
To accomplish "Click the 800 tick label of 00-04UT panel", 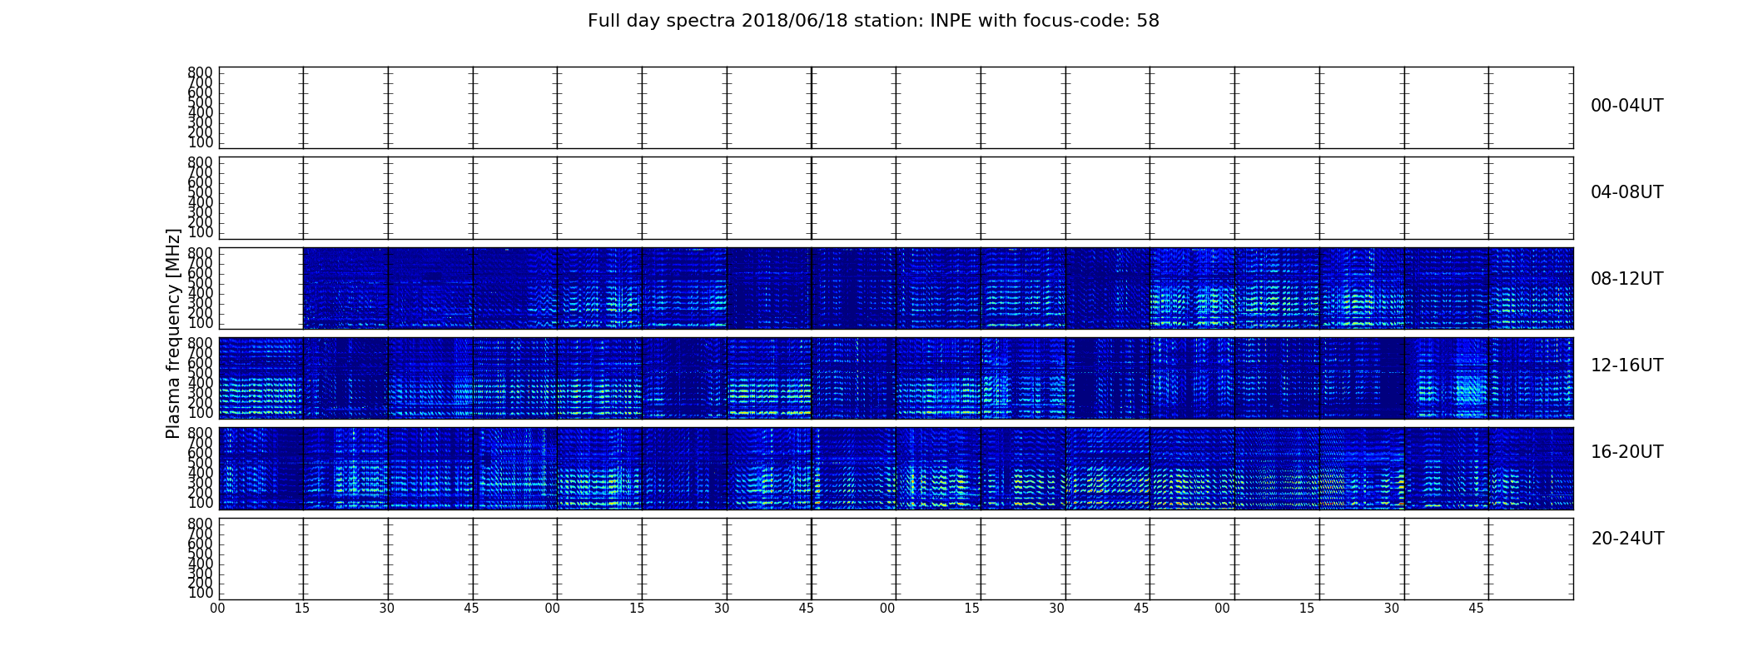I will [x=201, y=72].
